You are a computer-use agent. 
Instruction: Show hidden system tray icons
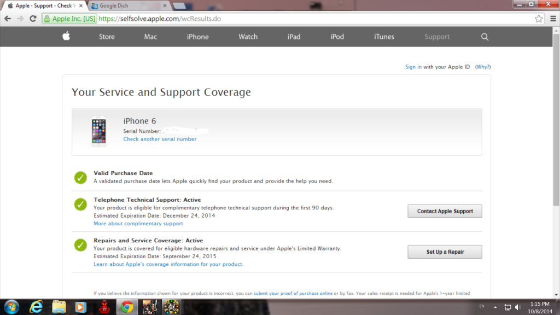(497, 307)
